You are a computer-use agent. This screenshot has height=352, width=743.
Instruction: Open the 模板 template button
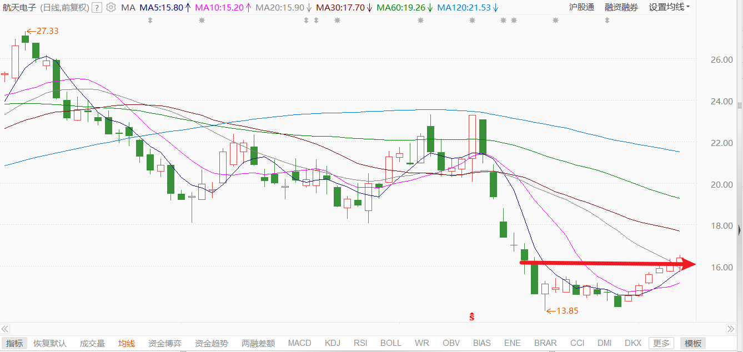click(693, 343)
